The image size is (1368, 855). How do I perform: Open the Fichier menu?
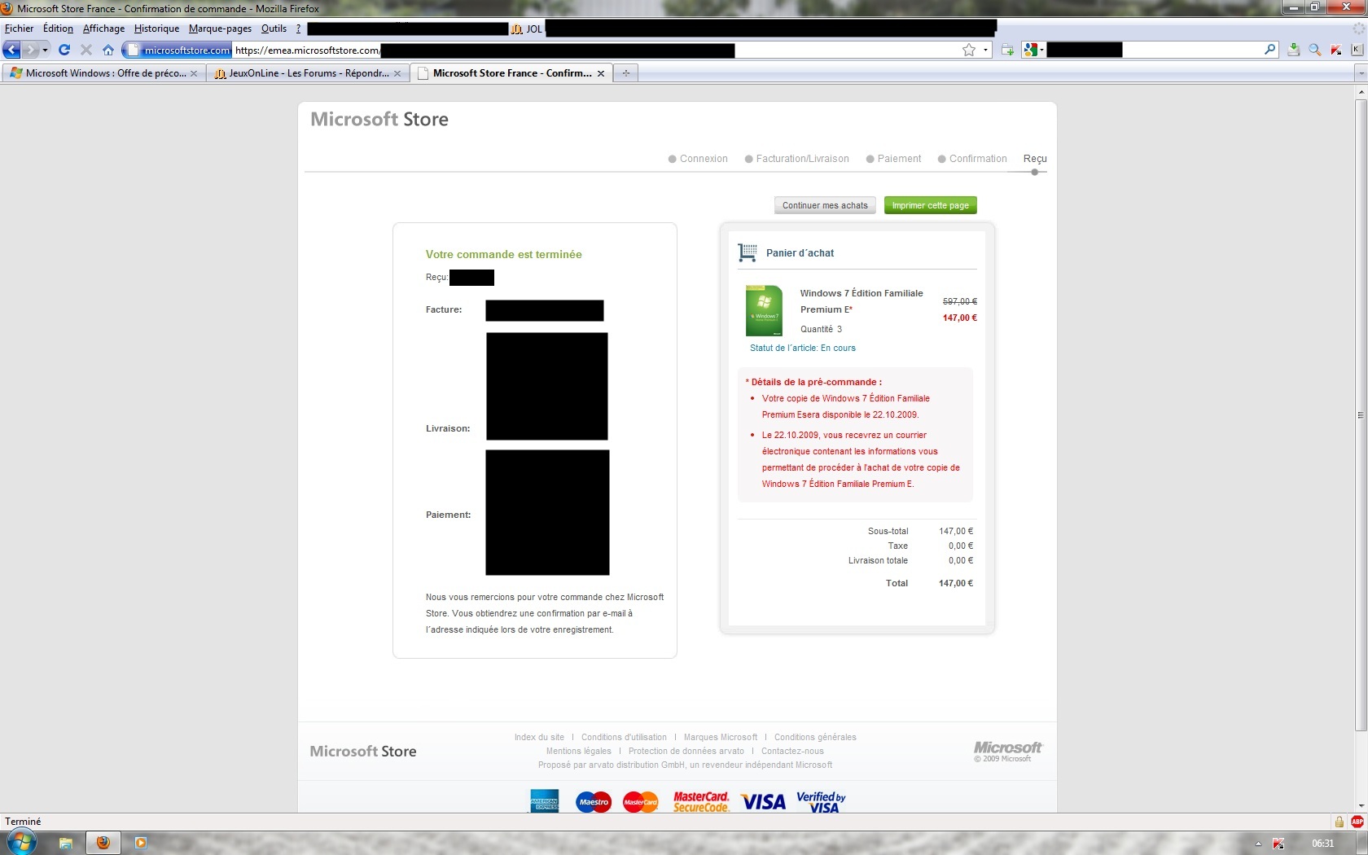[x=20, y=28]
